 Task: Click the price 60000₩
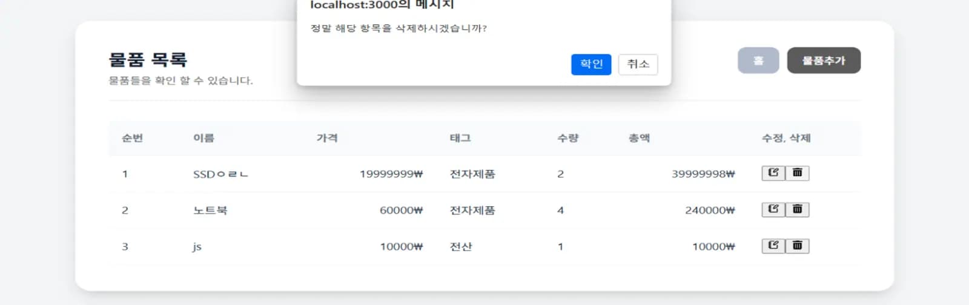coord(402,211)
